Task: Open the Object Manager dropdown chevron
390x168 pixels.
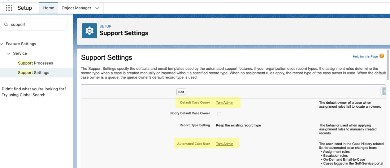Action: pos(97,8)
